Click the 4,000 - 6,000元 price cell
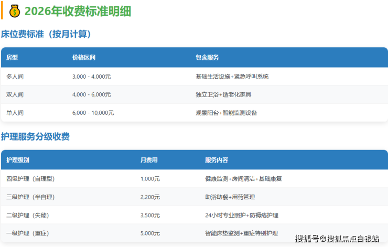The height and width of the screenshot is (247, 388). (91, 94)
